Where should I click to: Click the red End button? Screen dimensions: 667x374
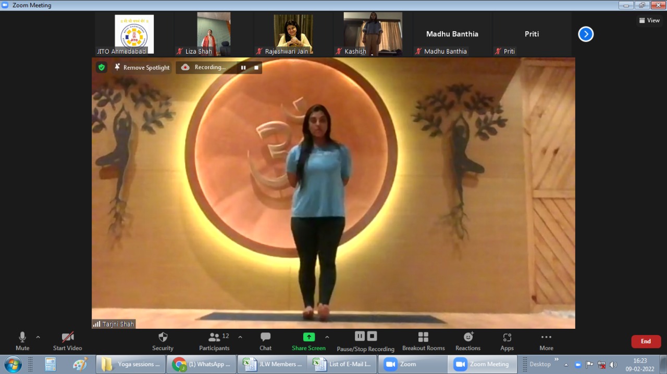point(646,341)
